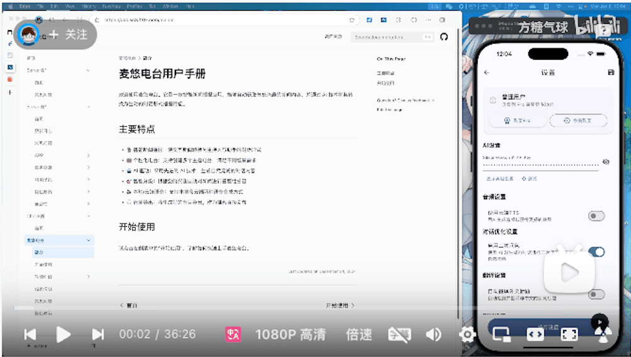Go to the next page link 开始使用

coord(340,305)
